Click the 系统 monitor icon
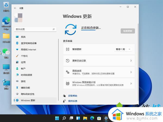 tap(17, 37)
